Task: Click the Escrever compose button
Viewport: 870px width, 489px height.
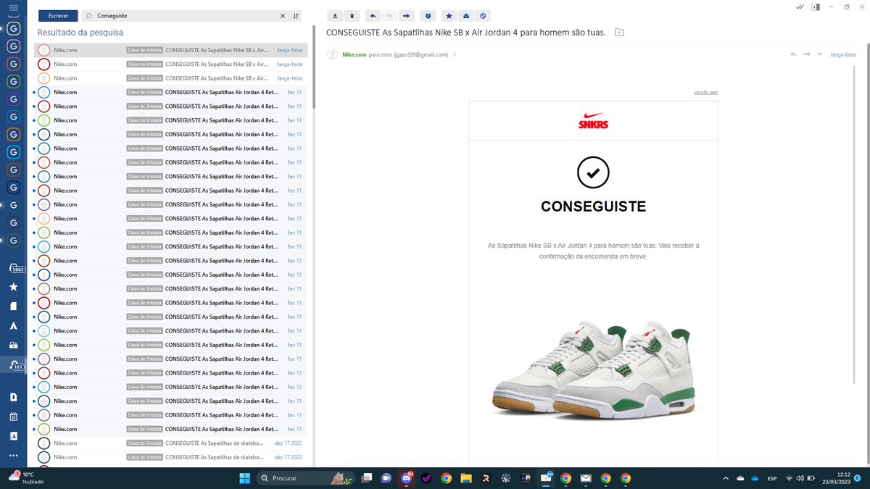Action: (x=58, y=15)
